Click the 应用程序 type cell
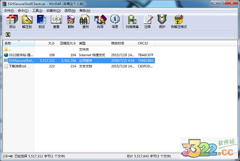 (86, 61)
